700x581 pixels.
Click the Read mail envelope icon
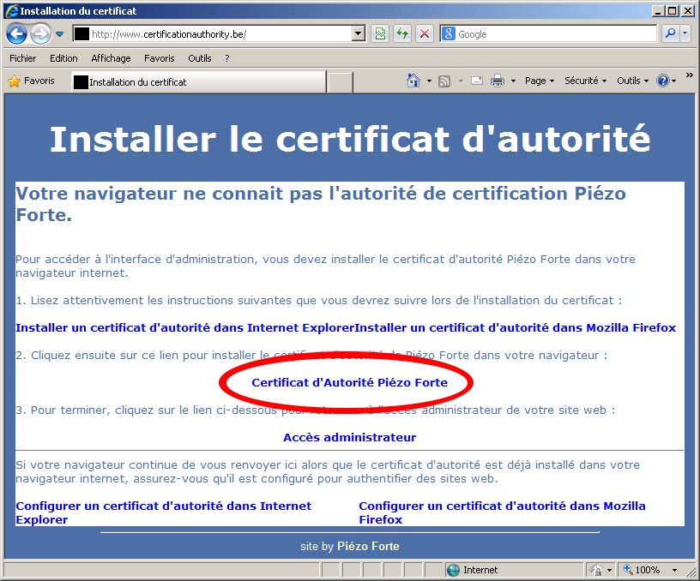point(477,81)
